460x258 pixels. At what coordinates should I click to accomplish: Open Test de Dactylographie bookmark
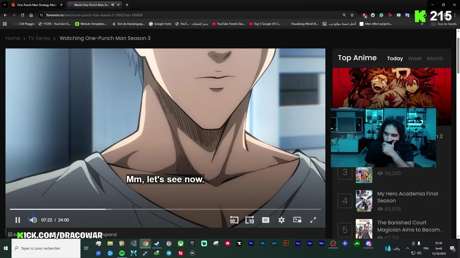[x=128, y=24]
